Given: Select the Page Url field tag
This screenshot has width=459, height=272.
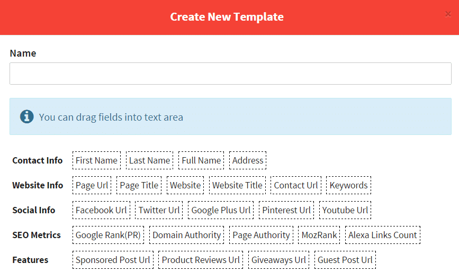Looking at the screenshot, I should click(x=92, y=185).
